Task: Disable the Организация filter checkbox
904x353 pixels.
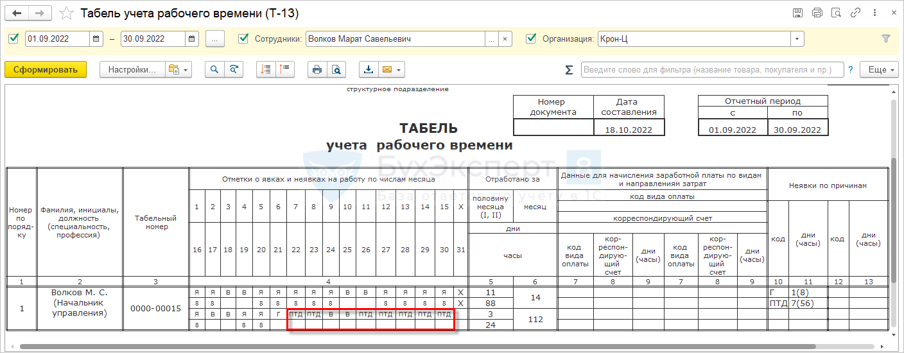Action: pos(530,39)
